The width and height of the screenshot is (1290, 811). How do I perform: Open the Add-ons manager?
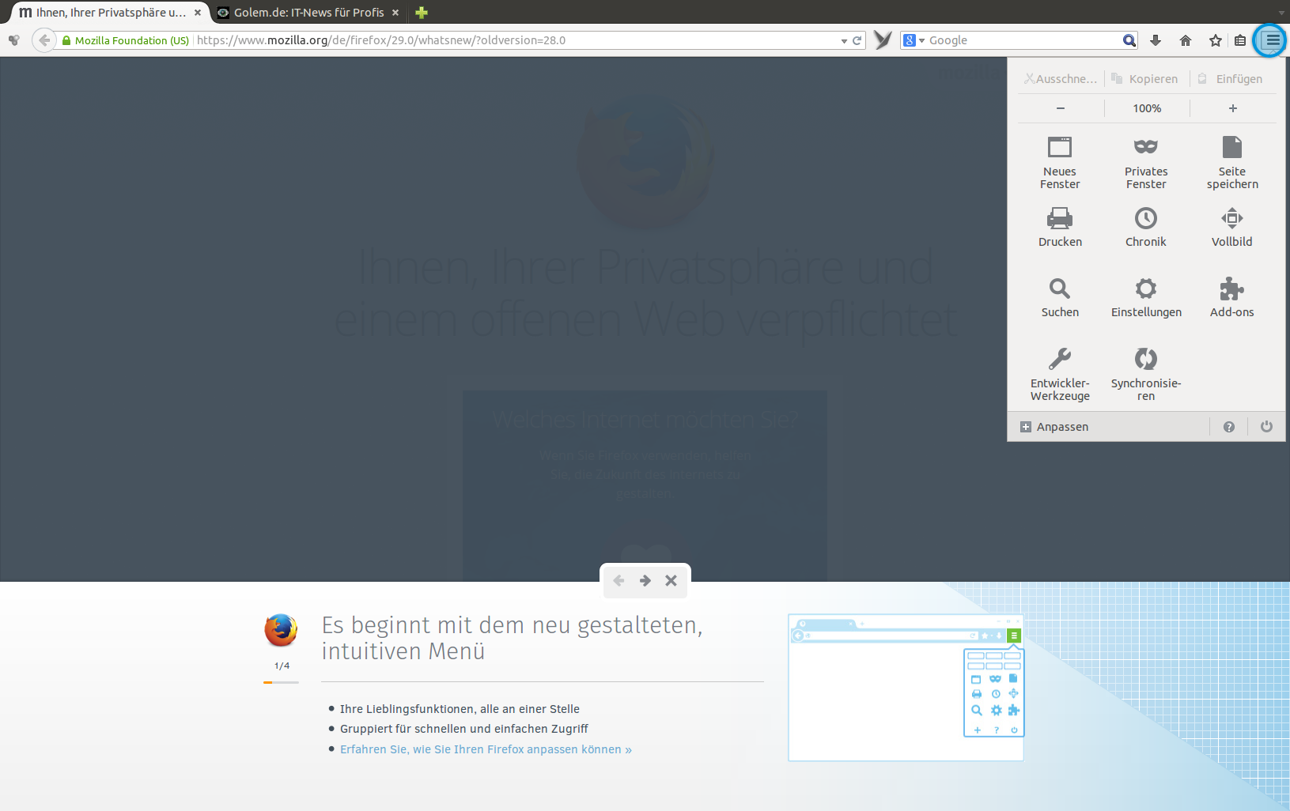pos(1231,297)
